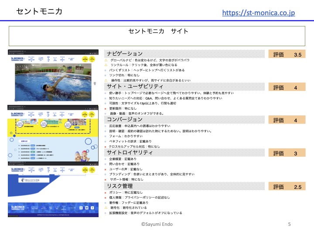
Task: Click the セントモニカ サイト title box
Action: point(158,36)
